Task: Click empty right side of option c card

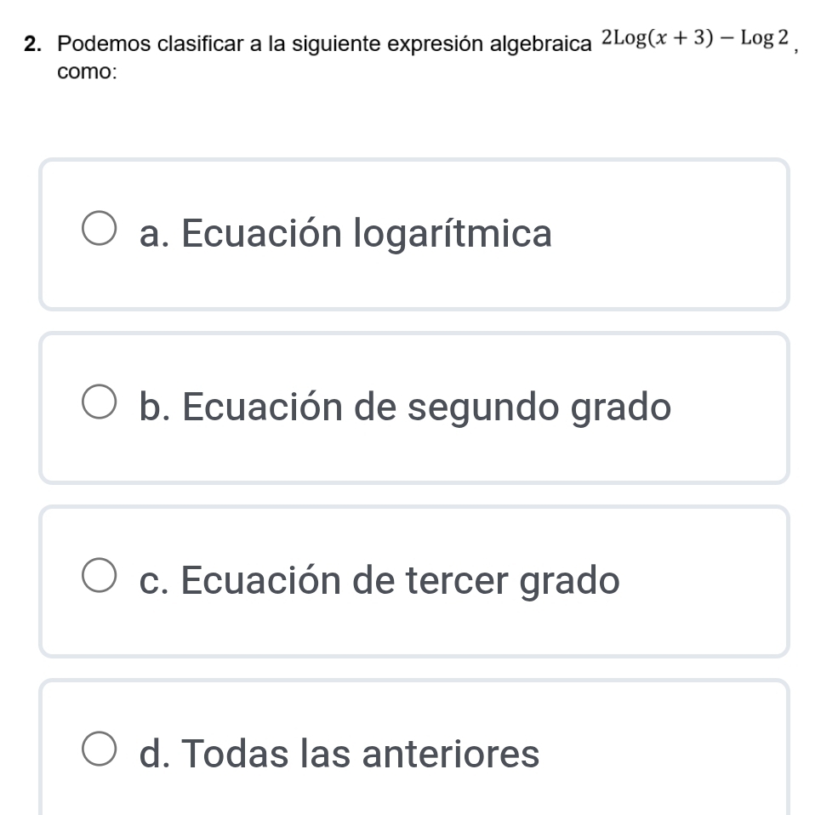Action: [706, 581]
